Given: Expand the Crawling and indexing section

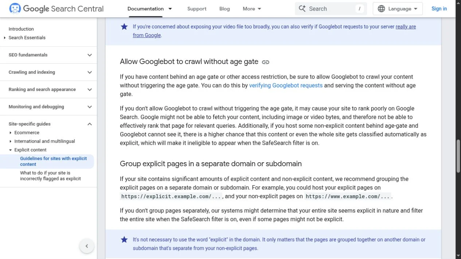Looking at the screenshot, I should click(48, 72).
